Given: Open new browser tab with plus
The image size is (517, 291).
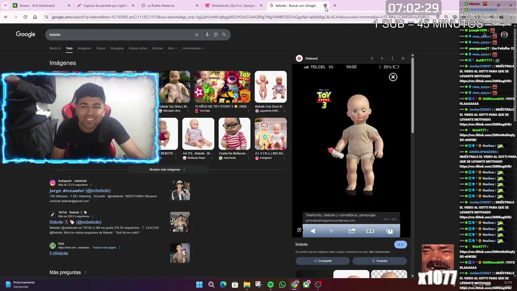Looking at the screenshot, I should click(335, 6).
